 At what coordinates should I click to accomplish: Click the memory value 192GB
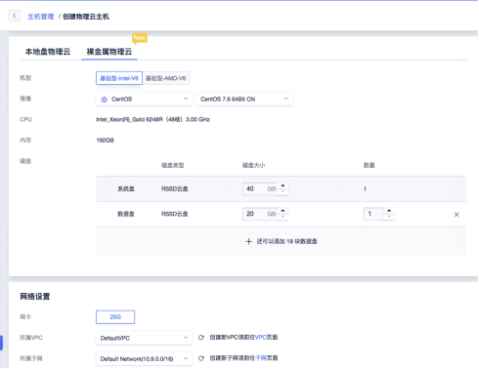click(105, 141)
